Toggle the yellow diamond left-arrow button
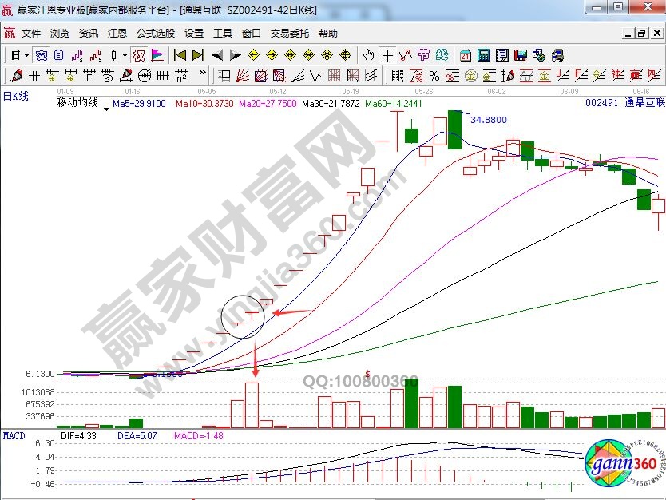Screen dimensions: 666x500 tap(252, 55)
